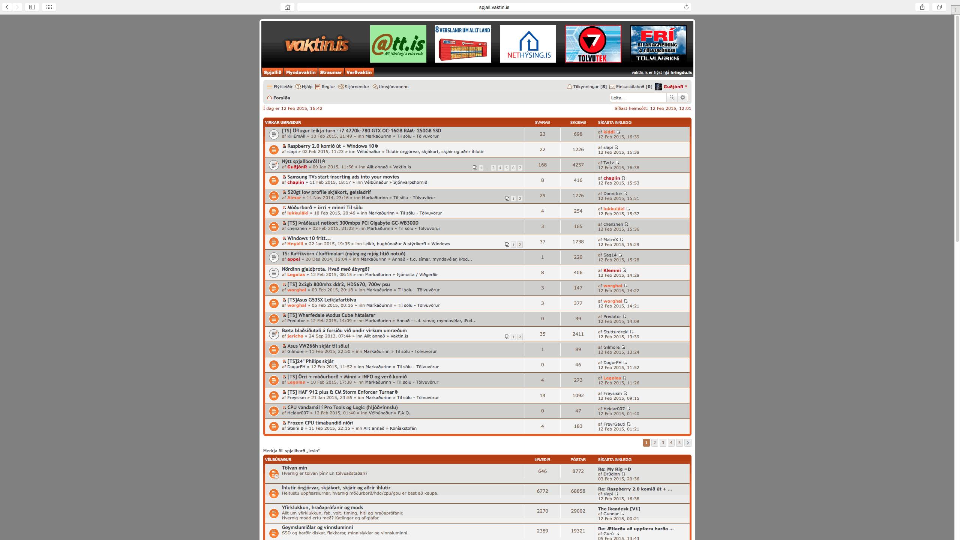Click the Spjallið tab

tap(272, 72)
